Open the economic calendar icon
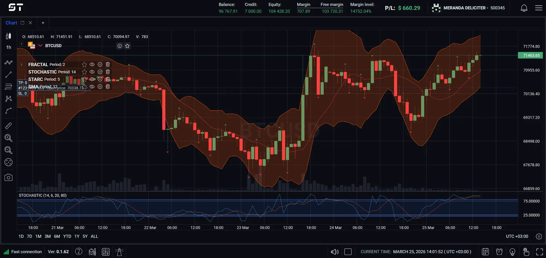 [x=485, y=252]
